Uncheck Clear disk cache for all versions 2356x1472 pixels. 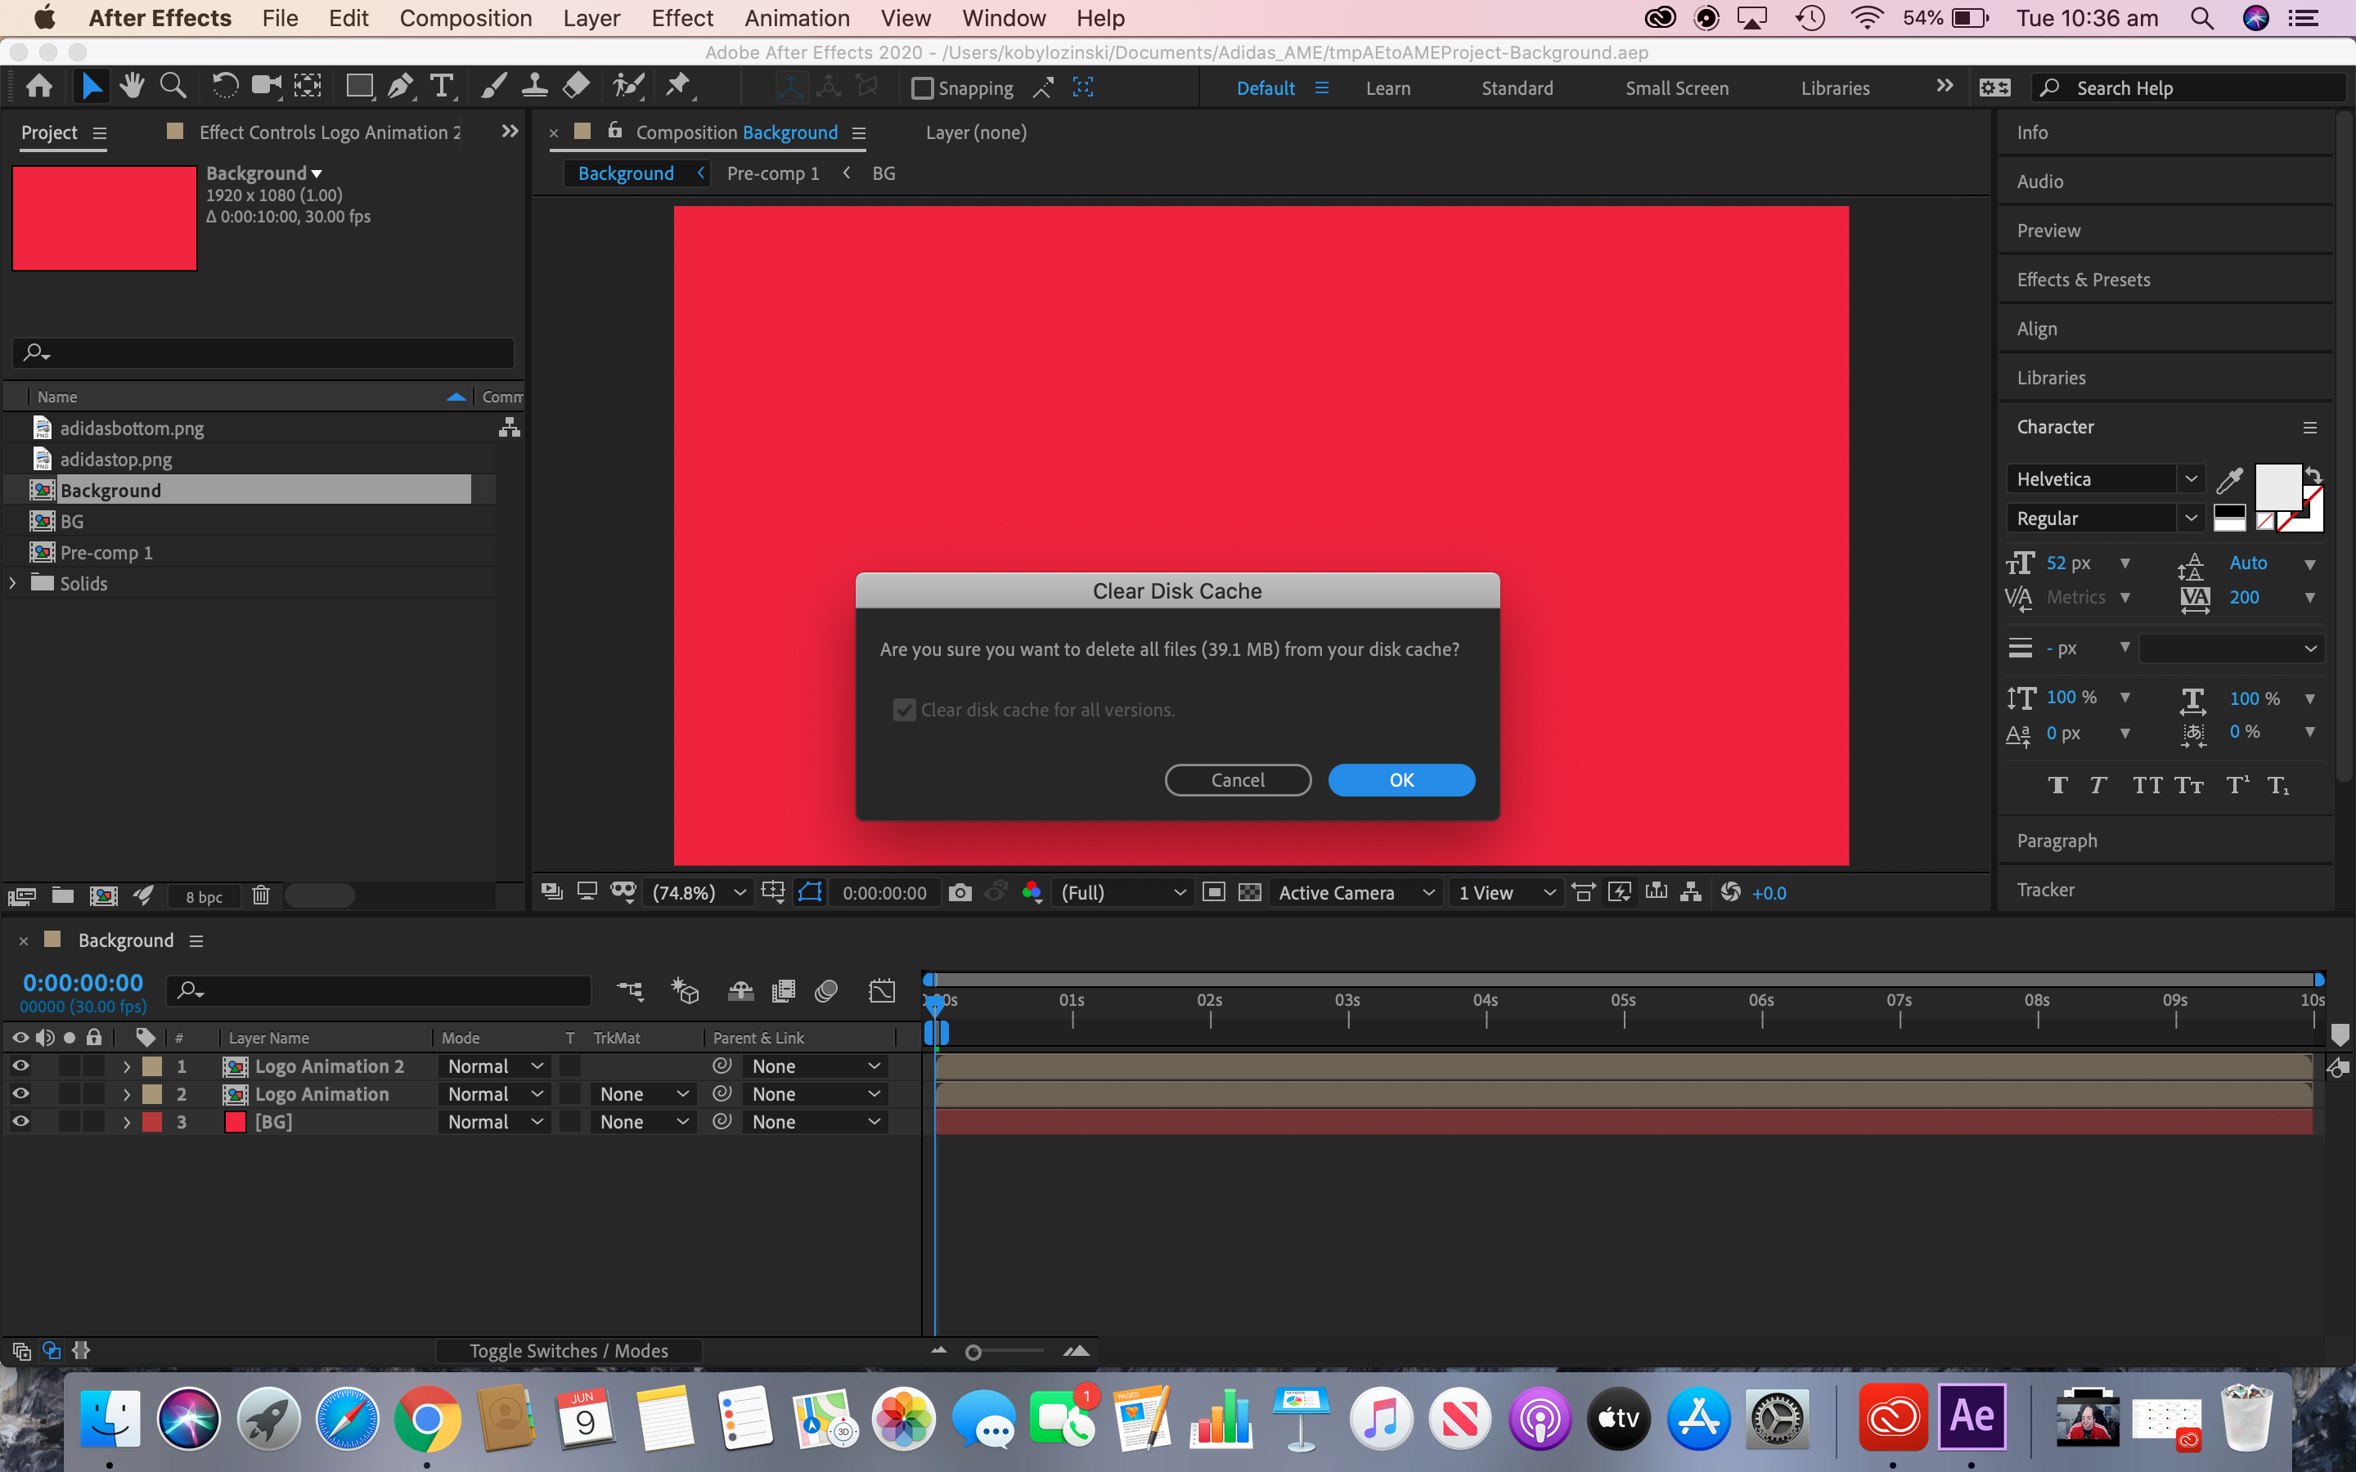point(905,710)
